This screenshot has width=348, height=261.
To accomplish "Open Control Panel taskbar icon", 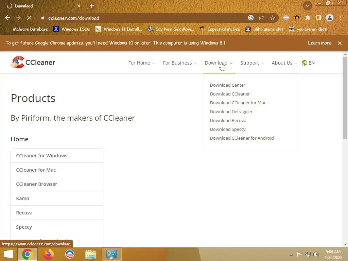I will pyautogui.click(x=112, y=254).
